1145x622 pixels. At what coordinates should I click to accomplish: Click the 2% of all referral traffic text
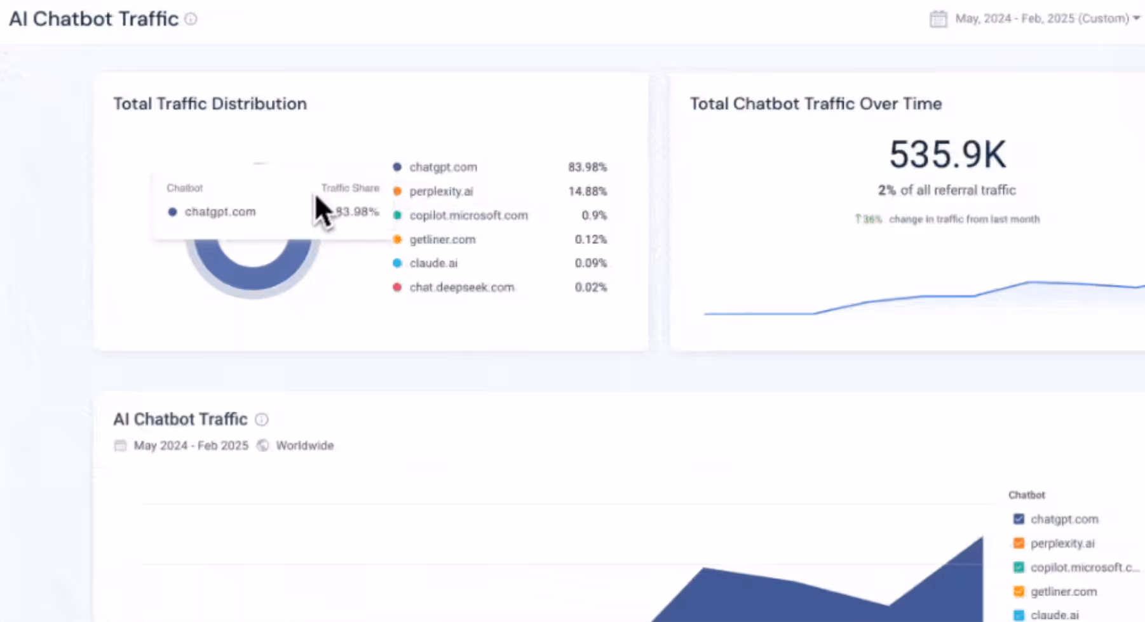(x=947, y=190)
